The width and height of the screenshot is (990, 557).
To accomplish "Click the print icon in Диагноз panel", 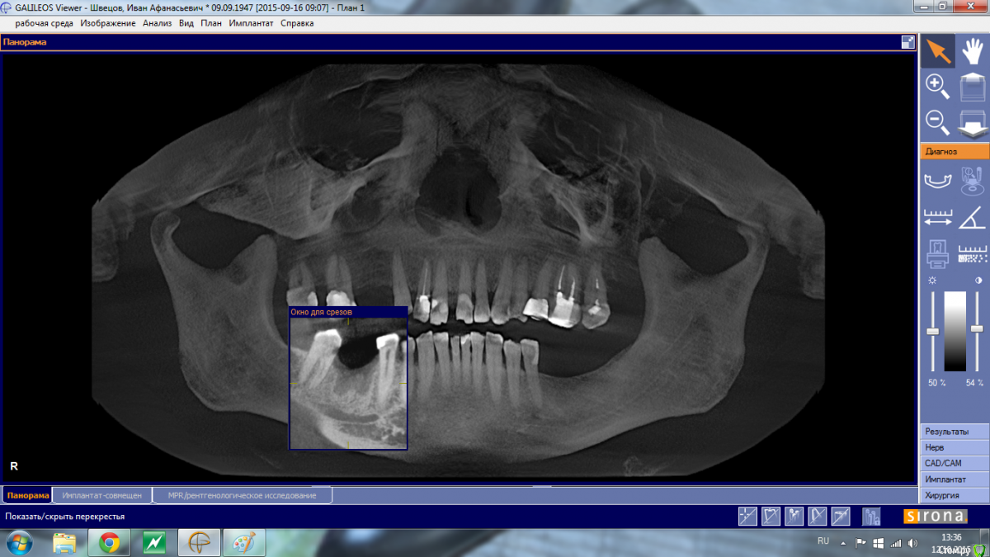I will click(938, 253).
